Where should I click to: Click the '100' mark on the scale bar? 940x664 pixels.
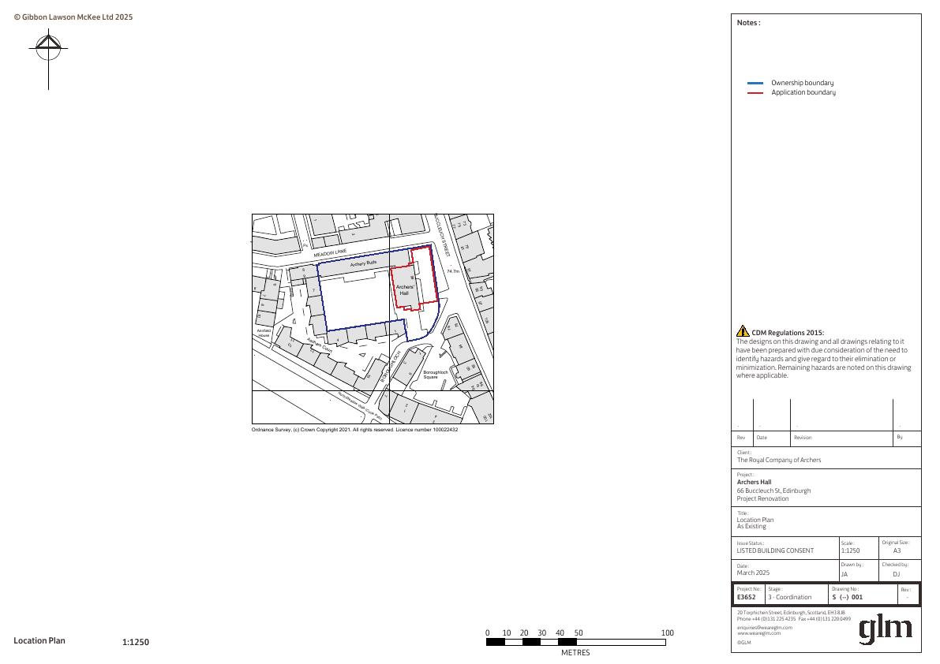pos(667,633)
